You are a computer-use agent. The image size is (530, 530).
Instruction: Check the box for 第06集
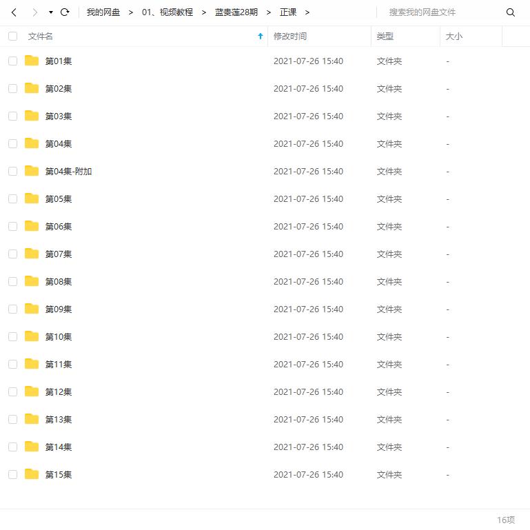[x=13, y=227]
